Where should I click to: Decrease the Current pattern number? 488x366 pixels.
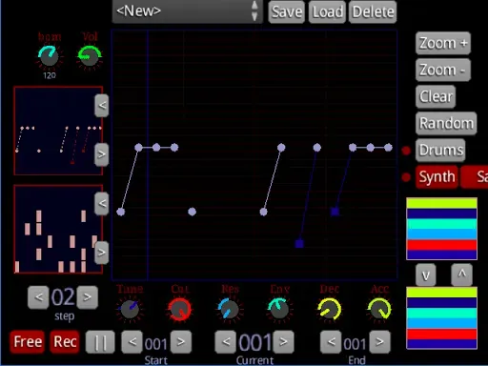pyautogui.click(x=226, y=342)
